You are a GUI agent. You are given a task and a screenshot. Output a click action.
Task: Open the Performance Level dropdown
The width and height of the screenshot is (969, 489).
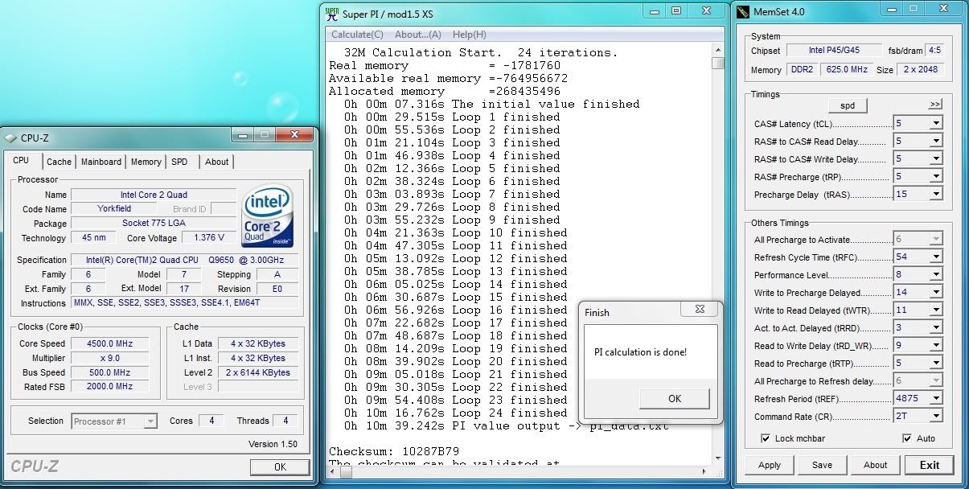coord(936,275)
